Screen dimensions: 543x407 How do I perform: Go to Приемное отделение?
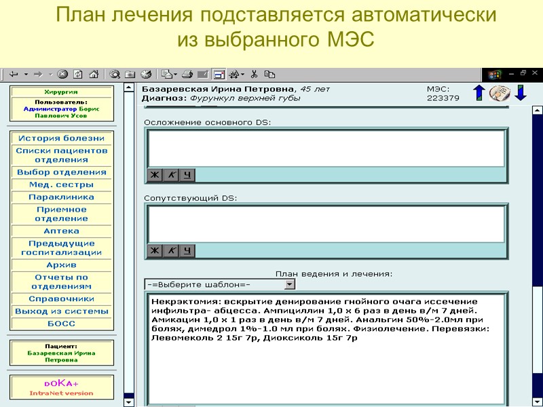pos(61,214)
